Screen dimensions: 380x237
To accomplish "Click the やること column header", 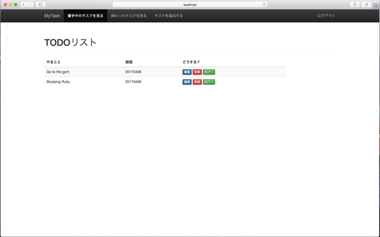I will coord(53,62).
